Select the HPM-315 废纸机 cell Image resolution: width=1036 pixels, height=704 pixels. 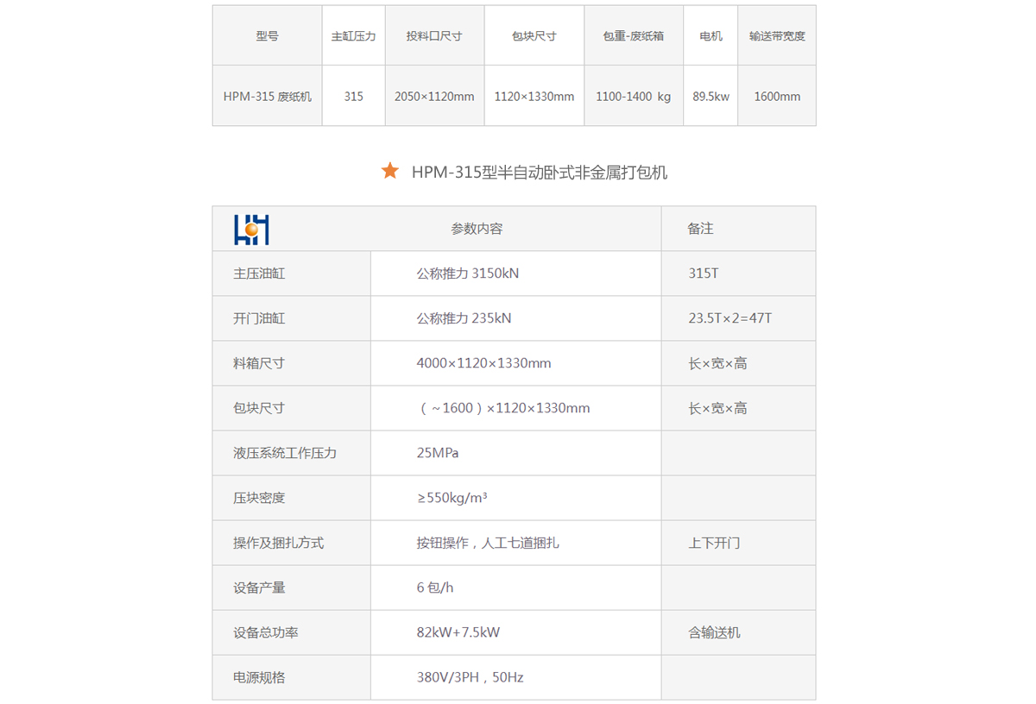pyautogui.click(x=268, y=97)
